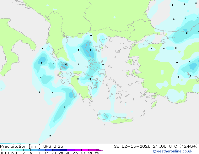This screenshot has width=199, height=154.
Task: Click the 1–2 mm legend color swatch
Action: point(20,150)
